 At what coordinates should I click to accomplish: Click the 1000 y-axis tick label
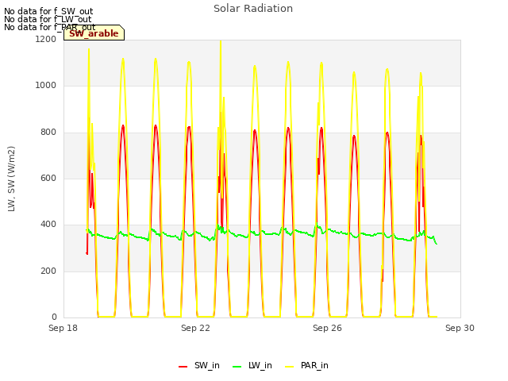click(46, 85)
